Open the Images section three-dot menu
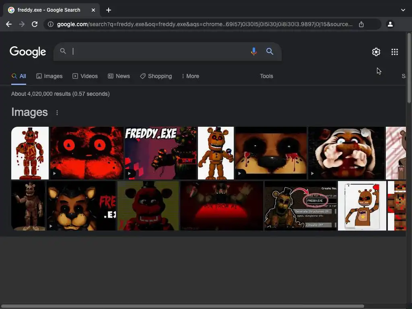Viewport: 412px width, 309px height. pyautogui.click(x=57, y=113)
